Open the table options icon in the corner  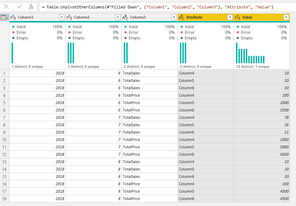coord(4,18)
